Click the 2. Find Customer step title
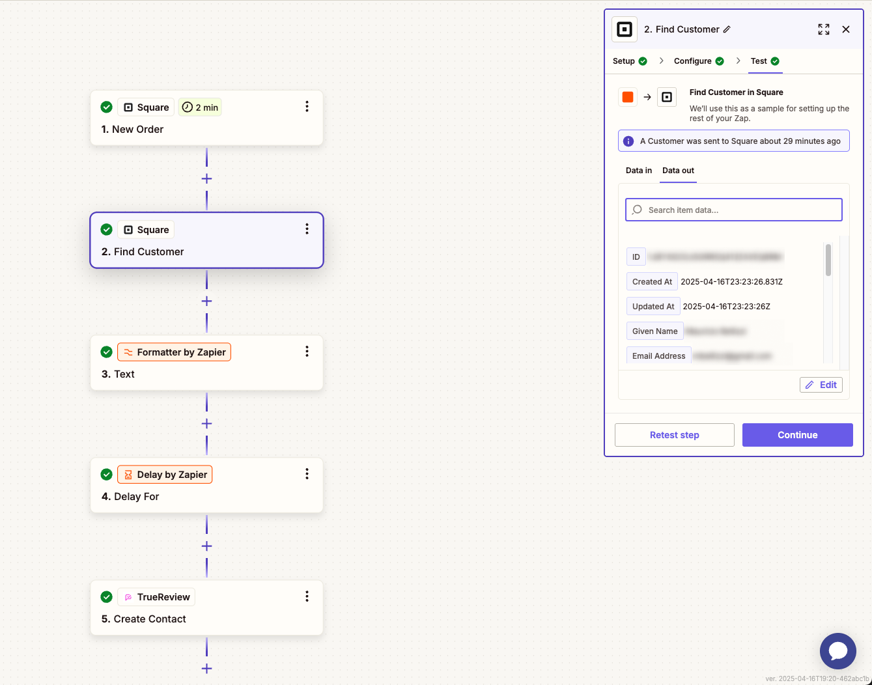872x685 pixels. click(143, 252)
